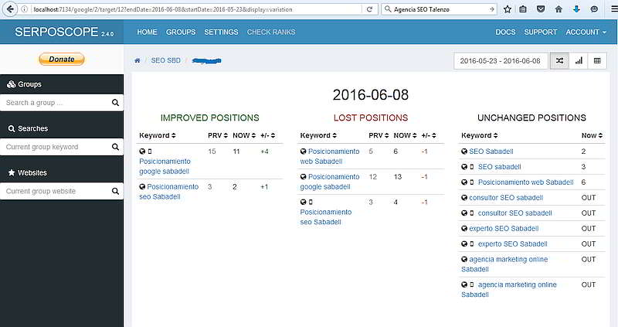Open unchanged keyword SEO Sabadell at rank 2

click(491, 151)
